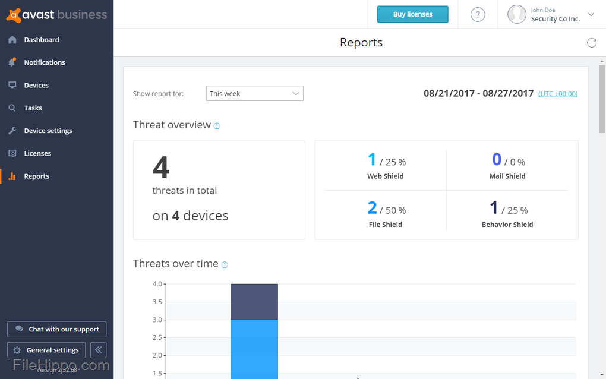Image resolution: width=606 pixels, height=379 pixels.
Task: Open Dashboard from the sidebar
Action: coord(42,40)
